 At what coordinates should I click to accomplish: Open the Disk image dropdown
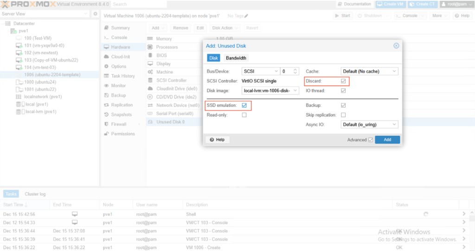click(x=295, y=91)
